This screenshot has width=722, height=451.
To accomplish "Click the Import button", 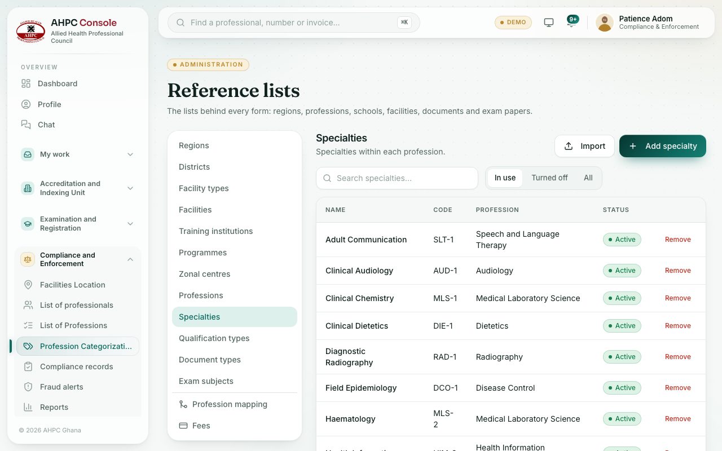I will [584, 146].
